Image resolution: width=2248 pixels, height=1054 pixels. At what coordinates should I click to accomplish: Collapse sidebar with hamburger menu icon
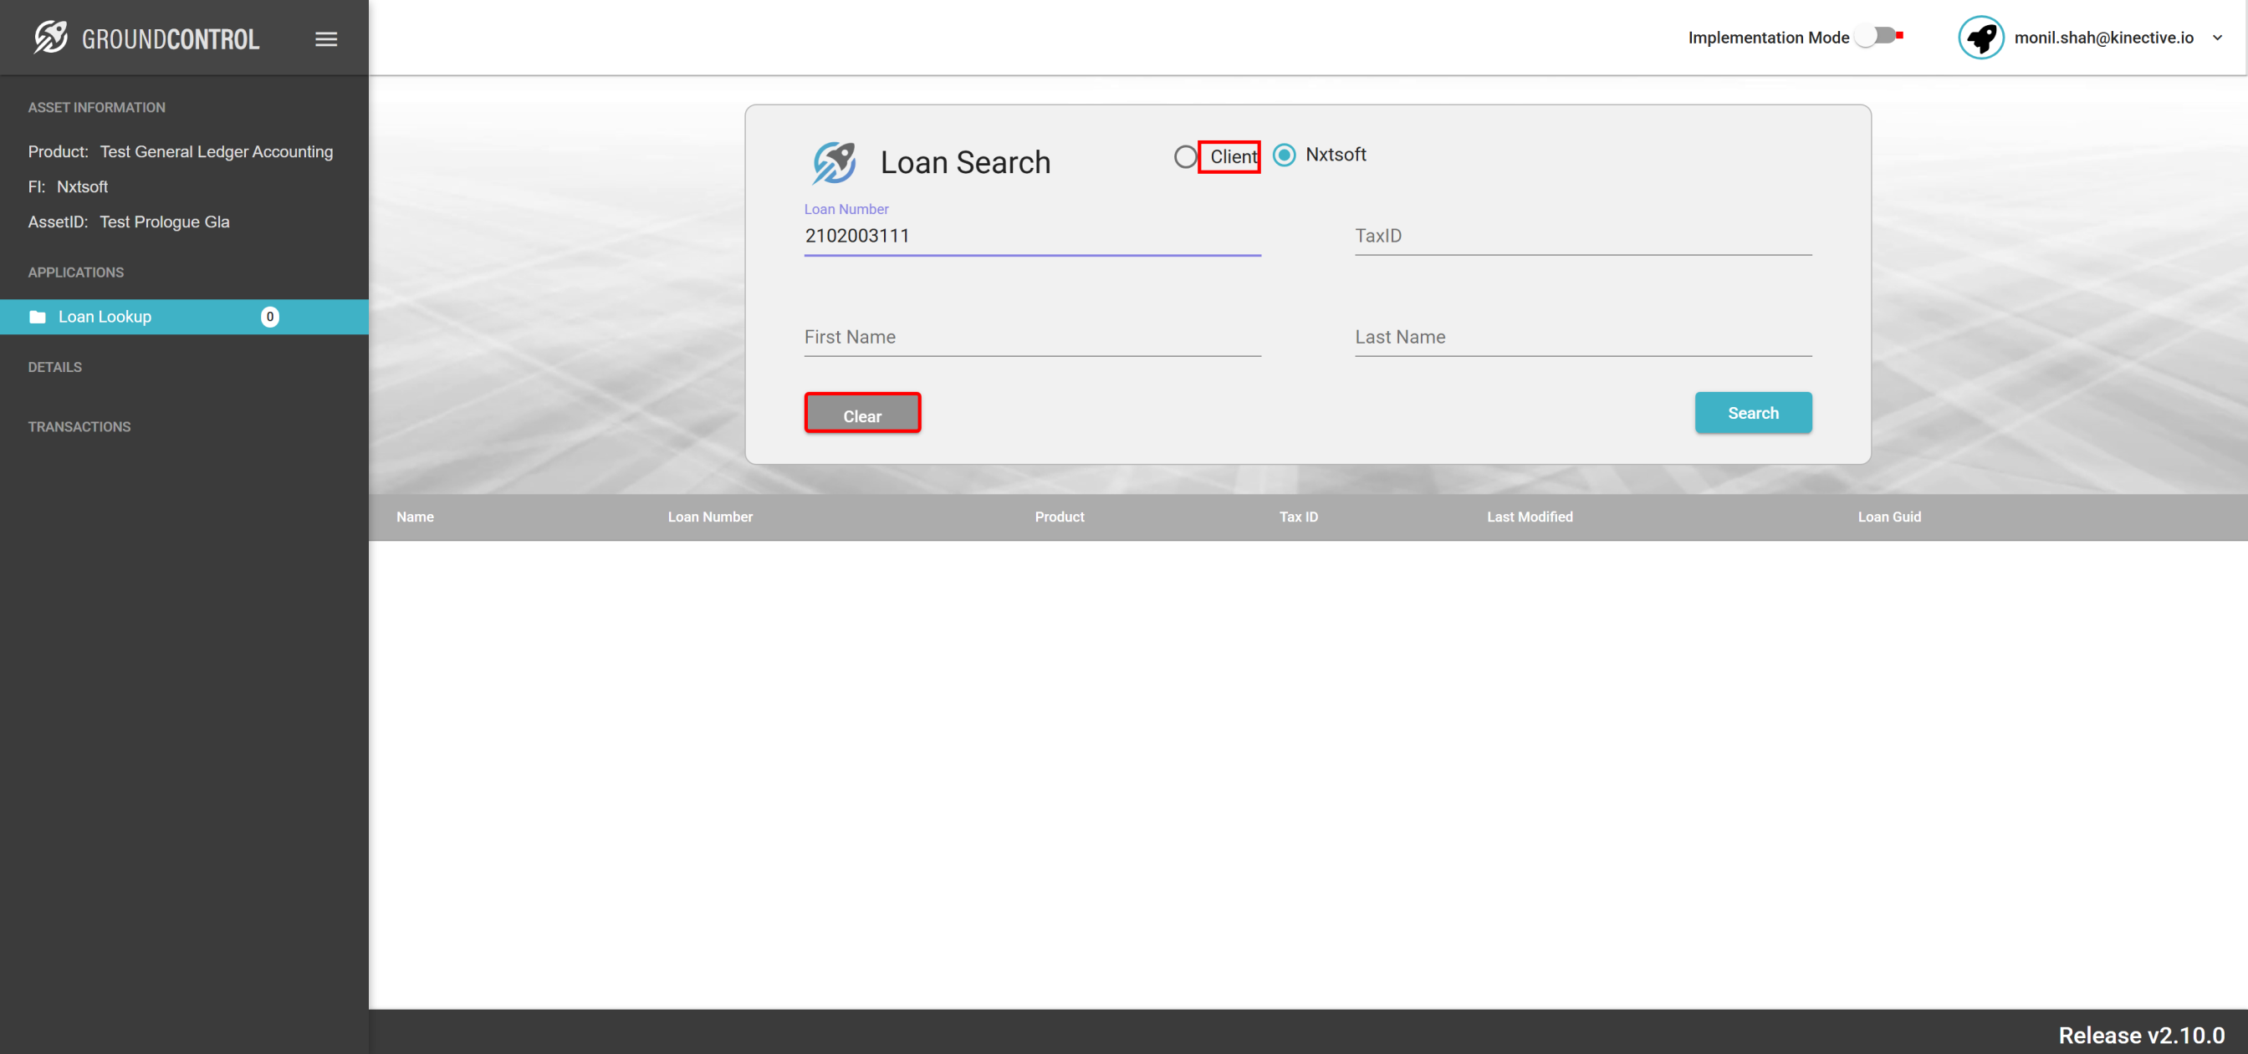coord(325,39)
